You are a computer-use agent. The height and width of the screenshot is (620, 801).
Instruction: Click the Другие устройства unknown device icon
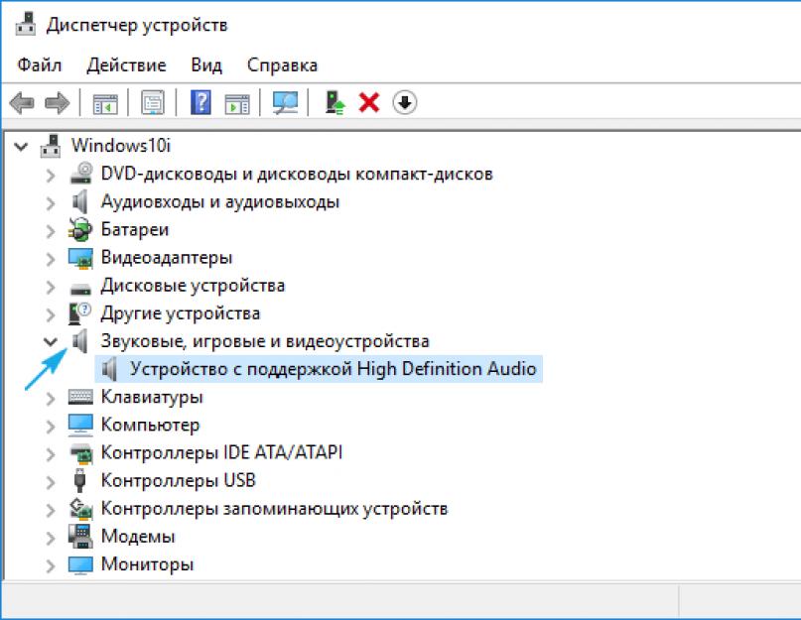(x=79, y=313)
